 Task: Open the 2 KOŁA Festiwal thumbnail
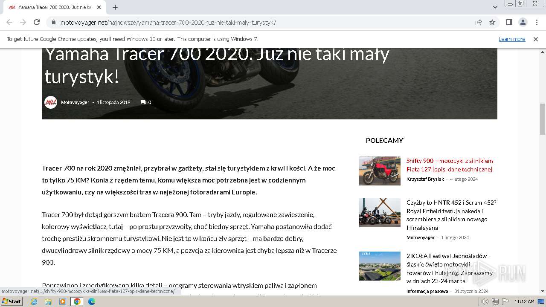[x=380, y=266]
